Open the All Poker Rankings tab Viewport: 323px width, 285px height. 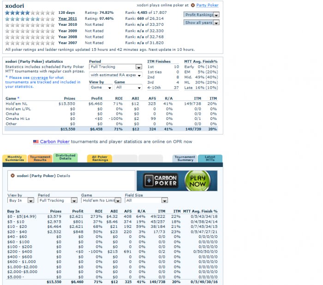pos(100,158)
